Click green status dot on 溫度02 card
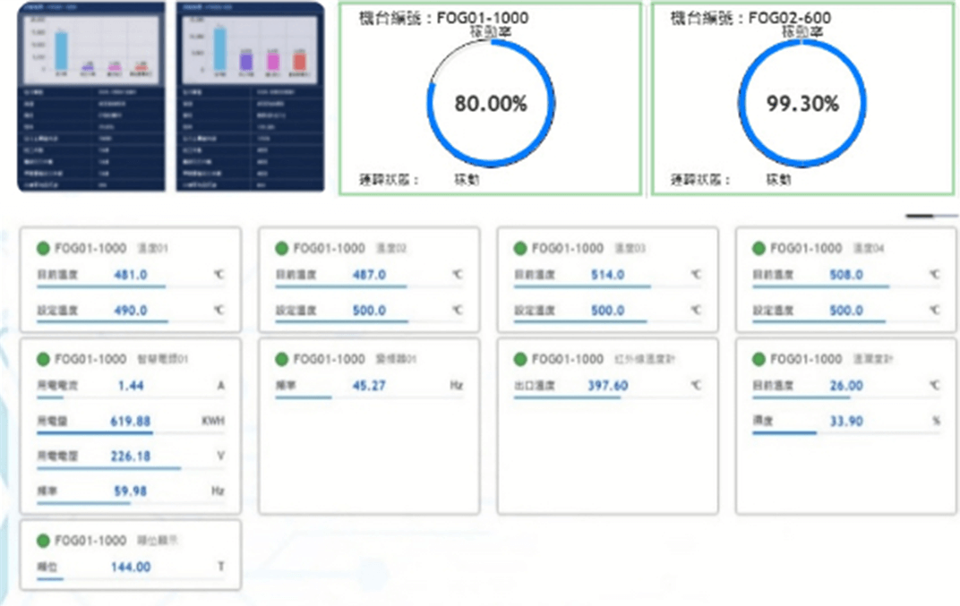The width and height of the screenshot is (960, 606). click(281, 248)
